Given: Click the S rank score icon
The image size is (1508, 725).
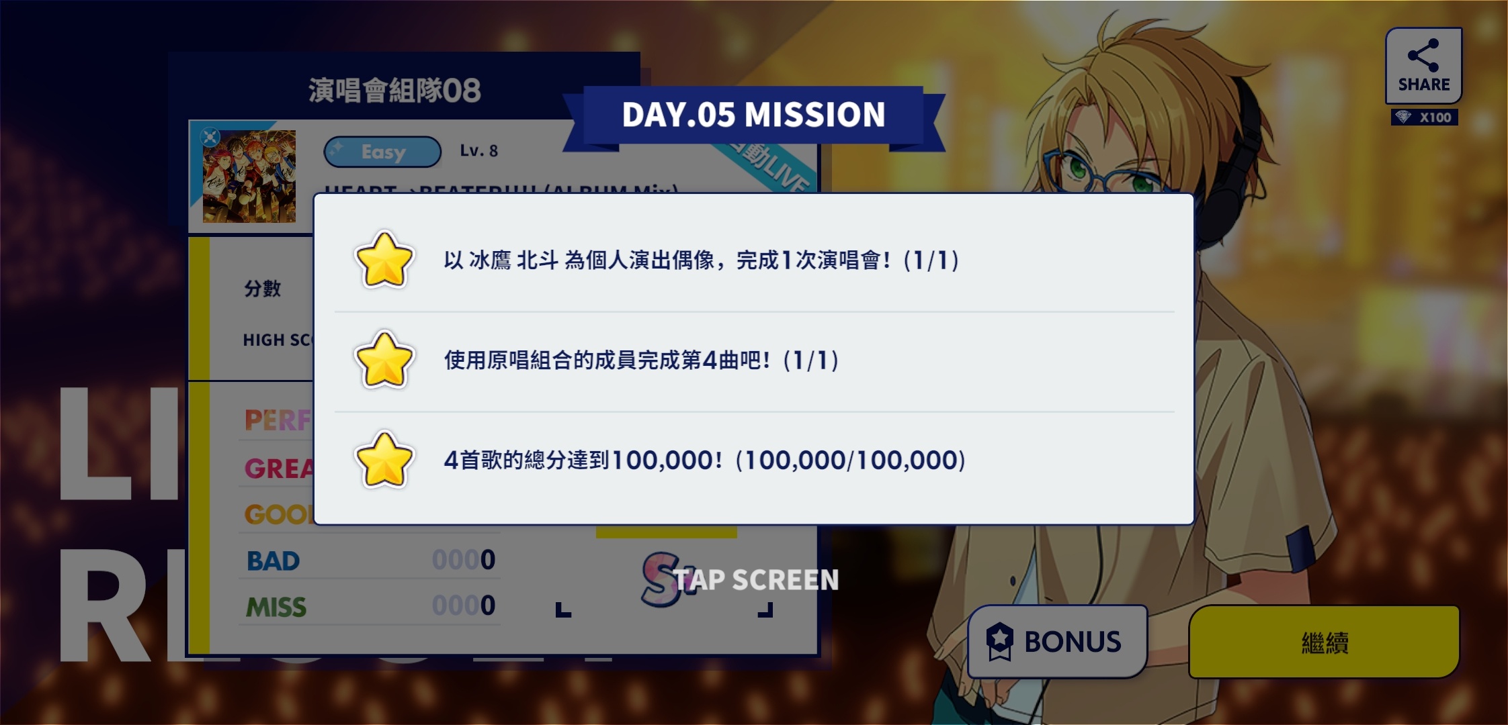Looking at the screenshot, I should (x=661, y=578).
